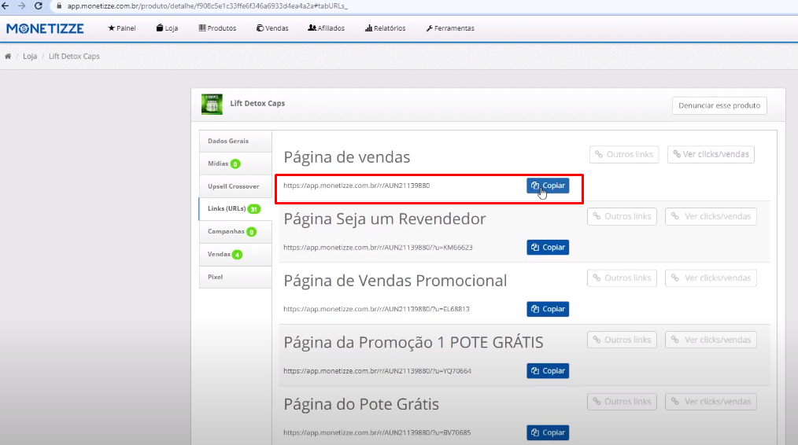
Task: Select the Dados Gerais tab
Action: (x=235, y=141)
